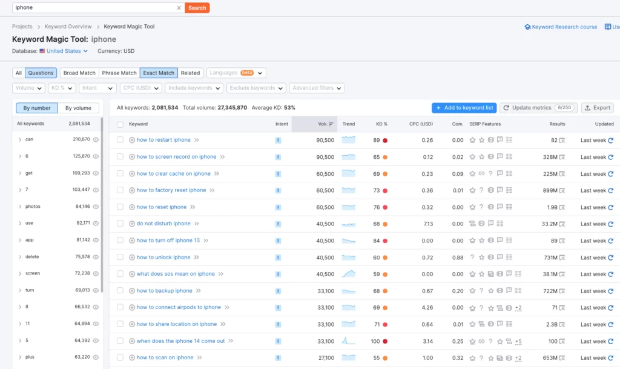Screen dimensions: 620x369
Task: Click Add to keyword list button
Action: tap(464, 108)
